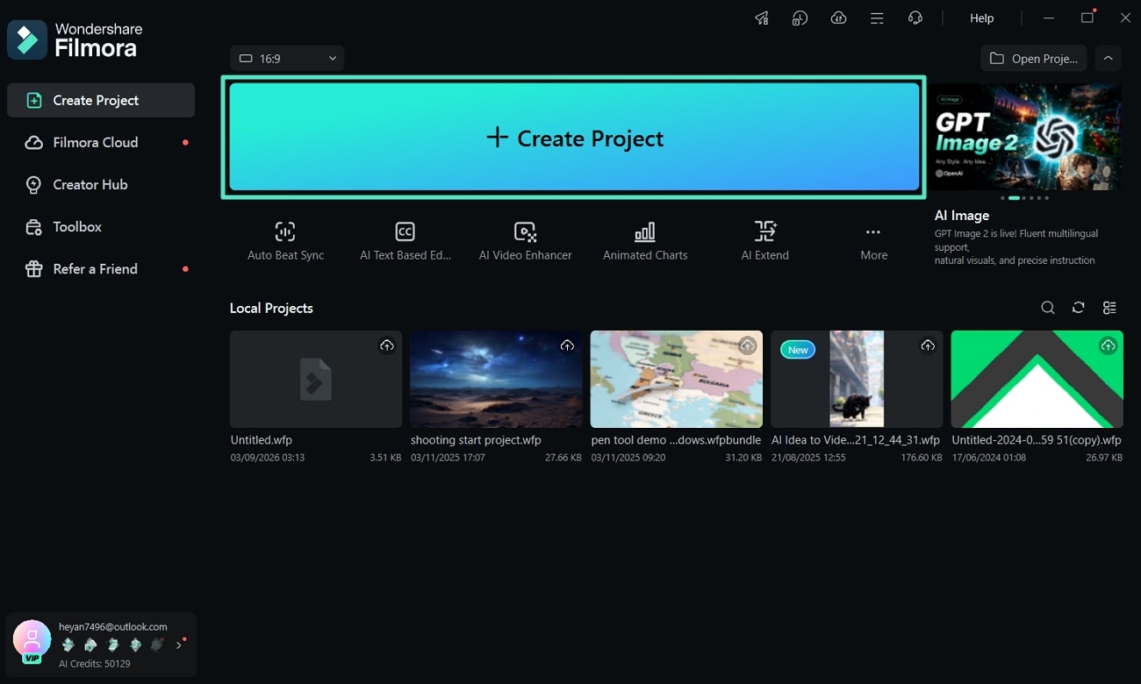Screen dimensions: 1141x684
Task: Open the shooting start project thumbnail
Action: pyautogui.click(x=496, y=379)
